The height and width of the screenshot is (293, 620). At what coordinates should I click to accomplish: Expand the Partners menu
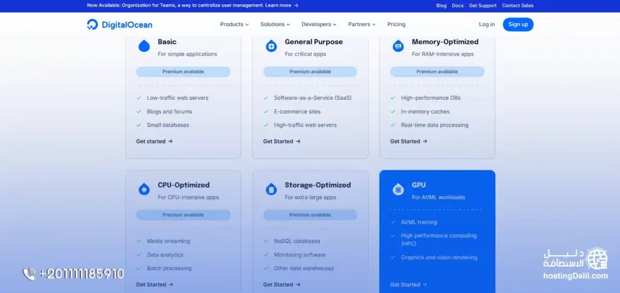point(362,24)
